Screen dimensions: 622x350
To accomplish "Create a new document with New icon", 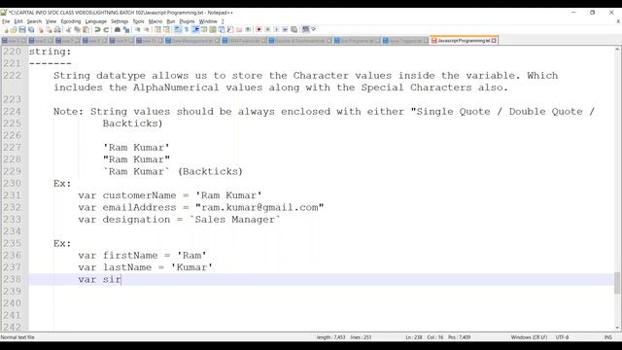I will 6,30.
